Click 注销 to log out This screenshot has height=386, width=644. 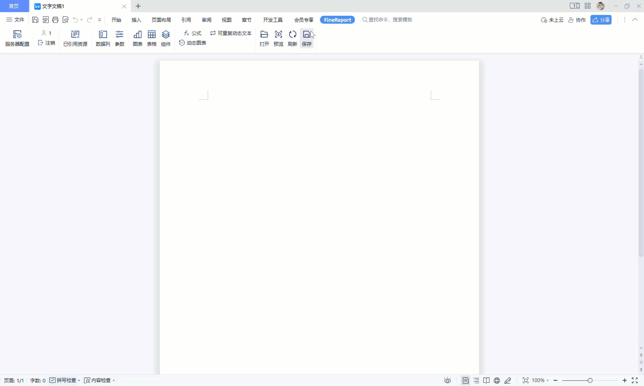pyautogui.click(x=46, y=43)
